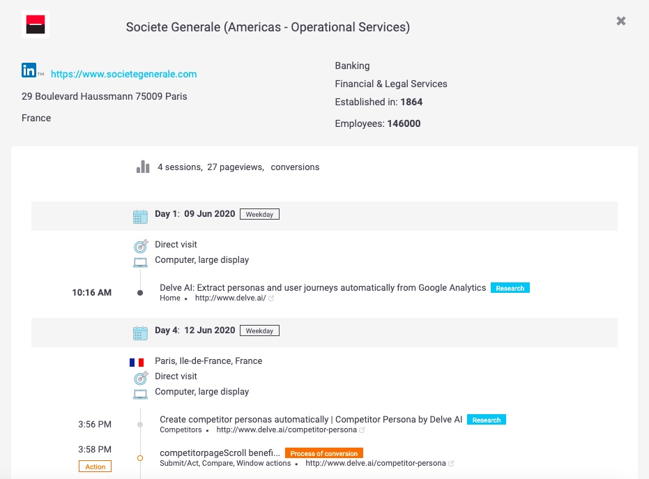Image resolution: width=649 pixels, height=479 pixels.
Task: Click the calendar icon for Day 1
Action: point(140,217)
